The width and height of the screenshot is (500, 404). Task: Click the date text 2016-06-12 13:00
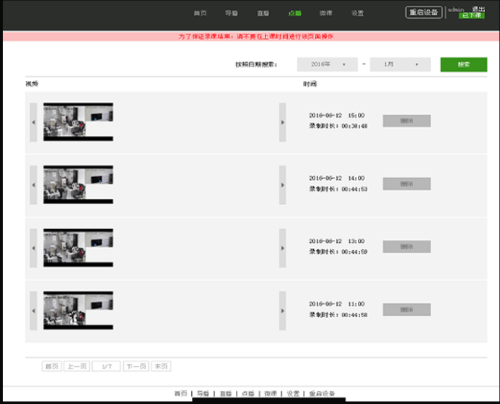pos(337,241)
